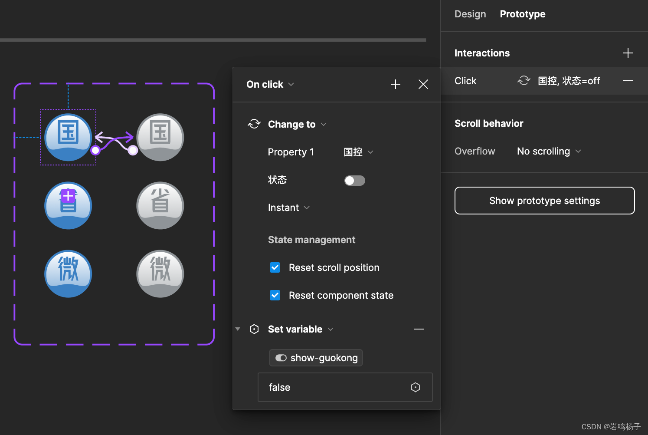Add a new interaction with plus icon

(628, 53)
